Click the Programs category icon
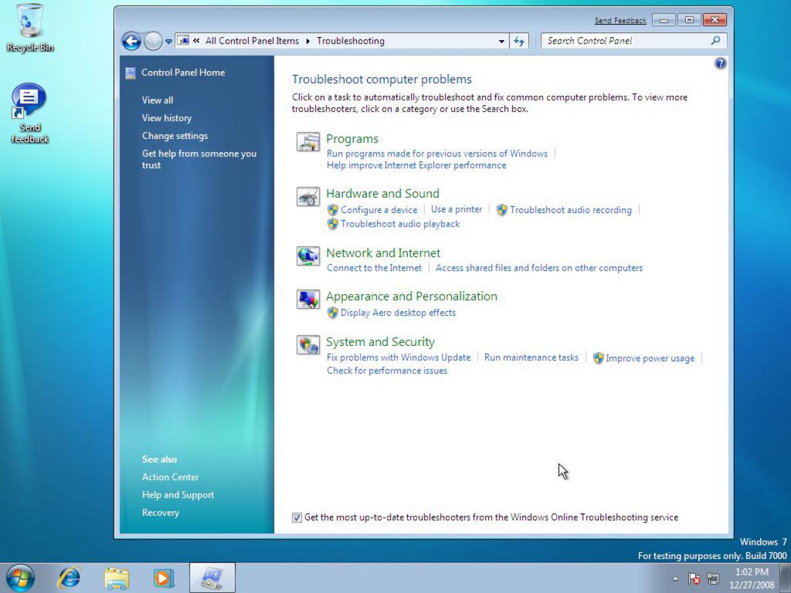This screenshot has height=593, width=791. pos(308,142)
